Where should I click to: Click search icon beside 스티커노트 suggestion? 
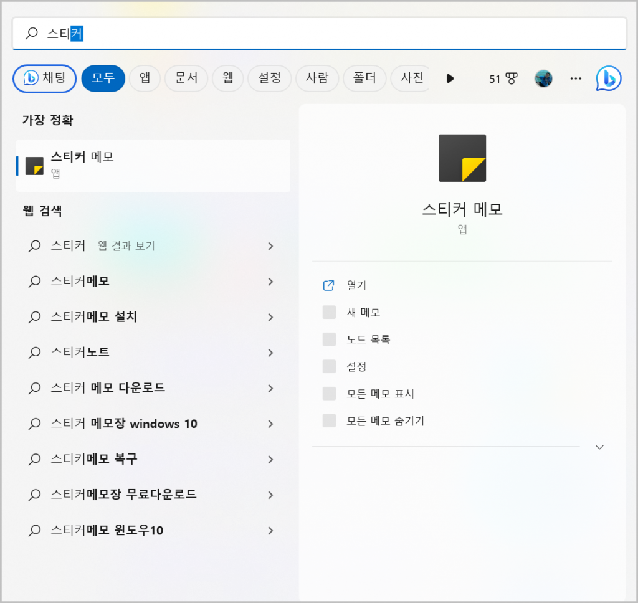(35, 353)
